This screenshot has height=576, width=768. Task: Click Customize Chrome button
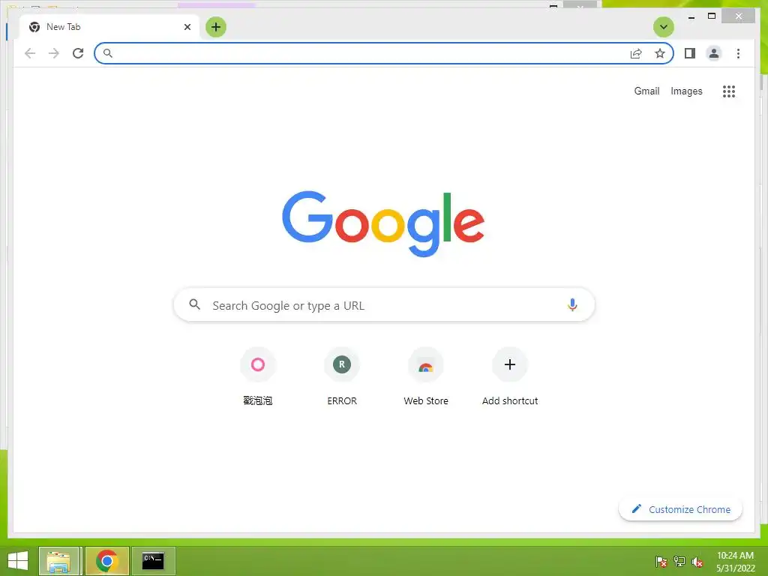(680, 509)
